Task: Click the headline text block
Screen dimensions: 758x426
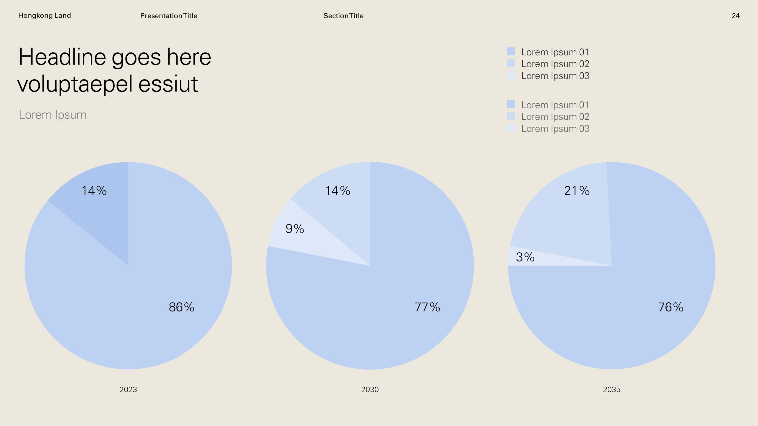Action: click(x=114, y=70)
